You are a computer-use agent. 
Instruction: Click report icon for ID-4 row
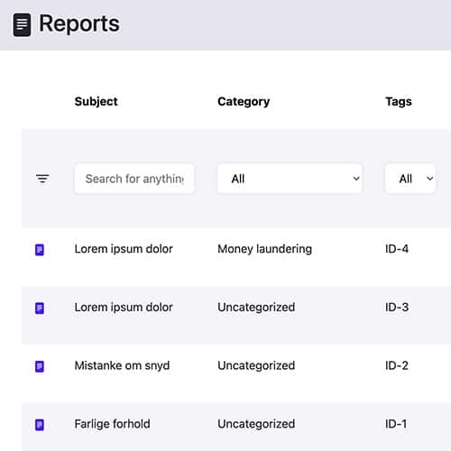[40, 250]
